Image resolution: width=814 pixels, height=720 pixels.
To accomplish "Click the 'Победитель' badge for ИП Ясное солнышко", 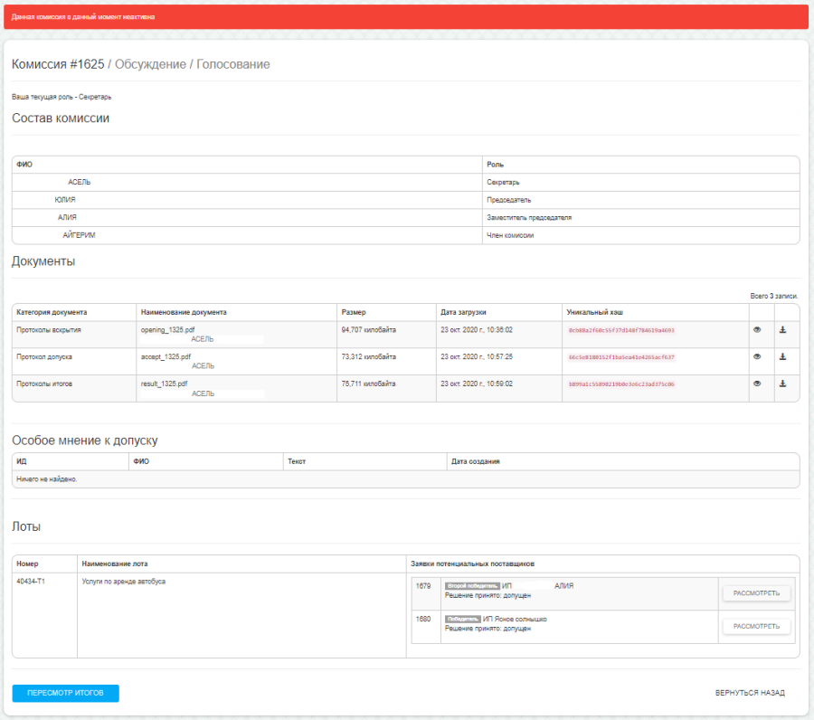I will (x=462, y=619).
